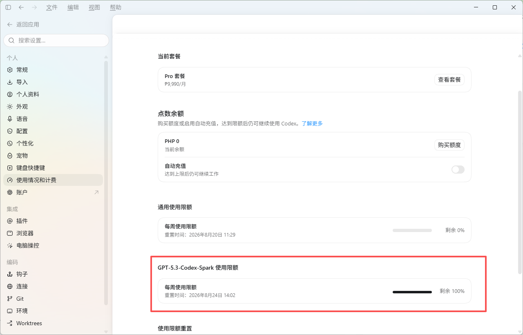Viewport: 523px width, 335px height.
Task: Click the cursor icon beside 电脑操控
Action: (x=10, y=246)
